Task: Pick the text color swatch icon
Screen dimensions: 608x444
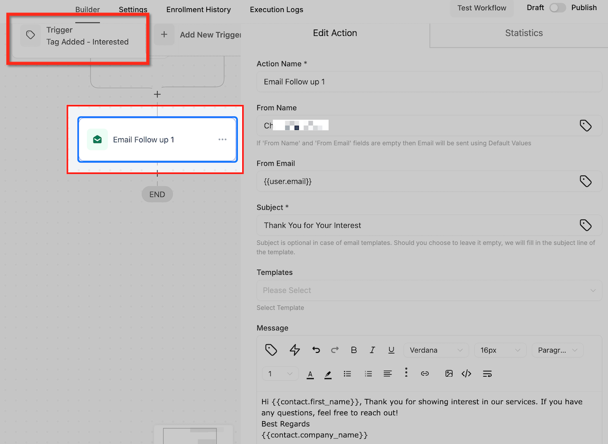Action: (x=310, y=374)
